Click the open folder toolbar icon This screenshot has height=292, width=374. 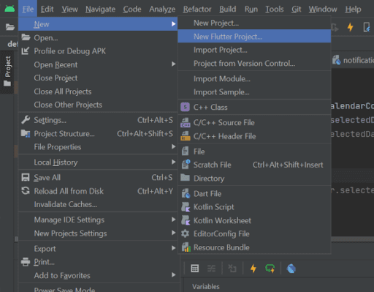point(10,27)
